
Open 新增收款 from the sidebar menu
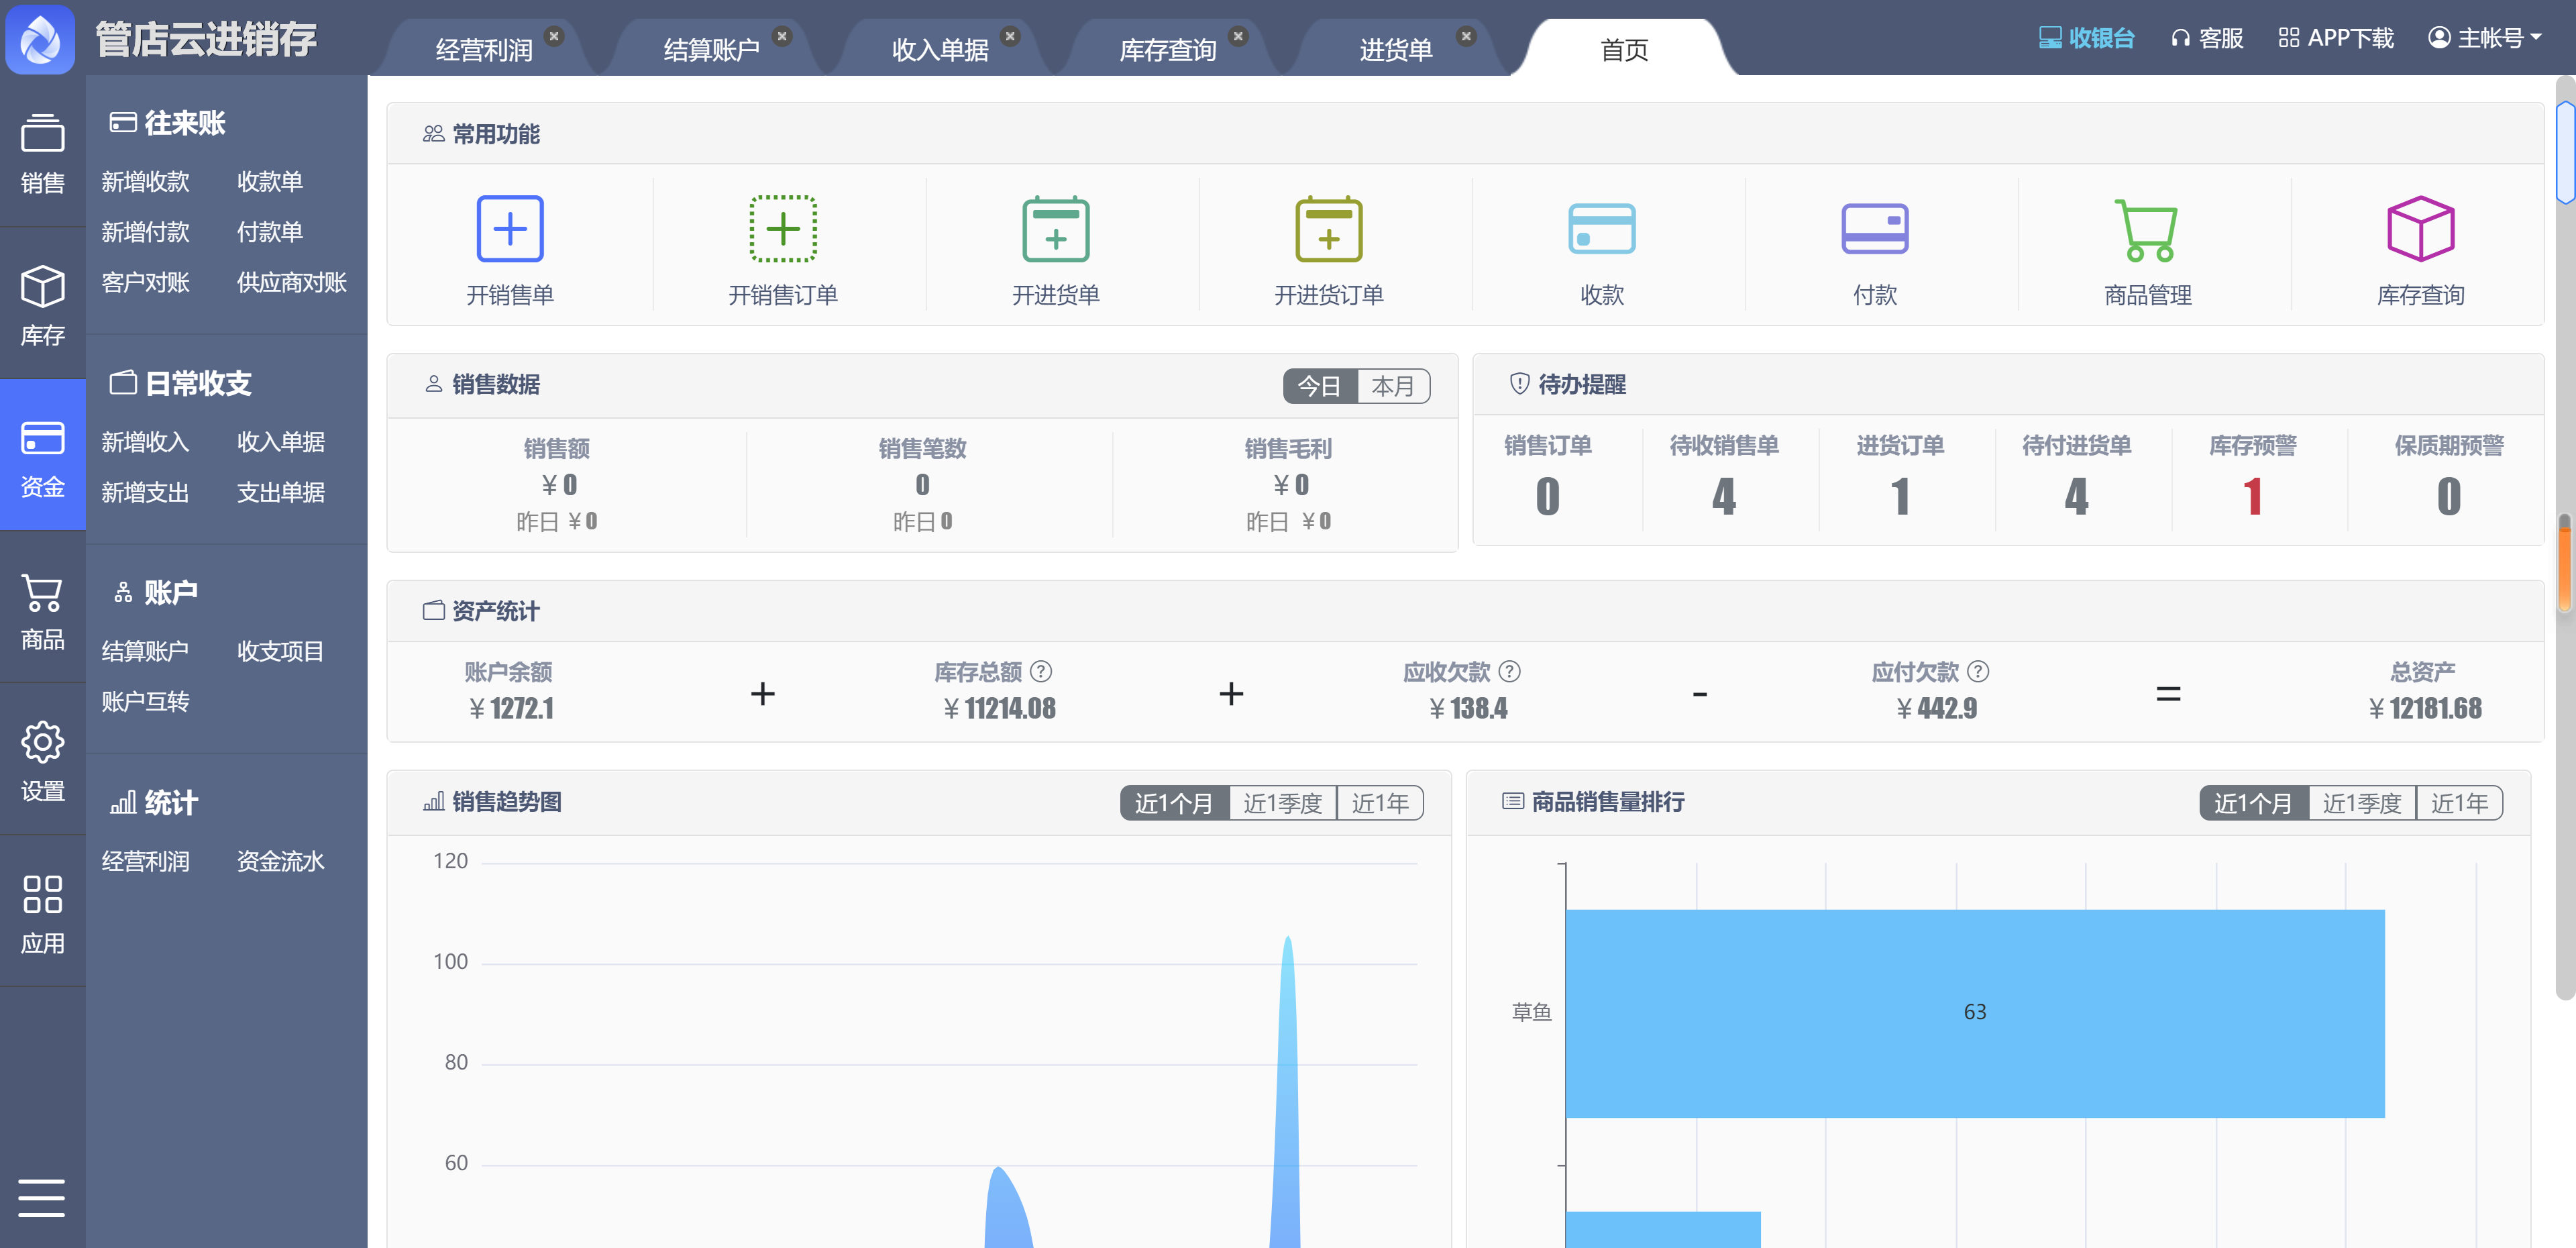click(144, 181)
